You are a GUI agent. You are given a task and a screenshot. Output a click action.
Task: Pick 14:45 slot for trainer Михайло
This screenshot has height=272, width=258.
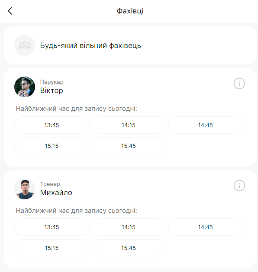[205, 227]
